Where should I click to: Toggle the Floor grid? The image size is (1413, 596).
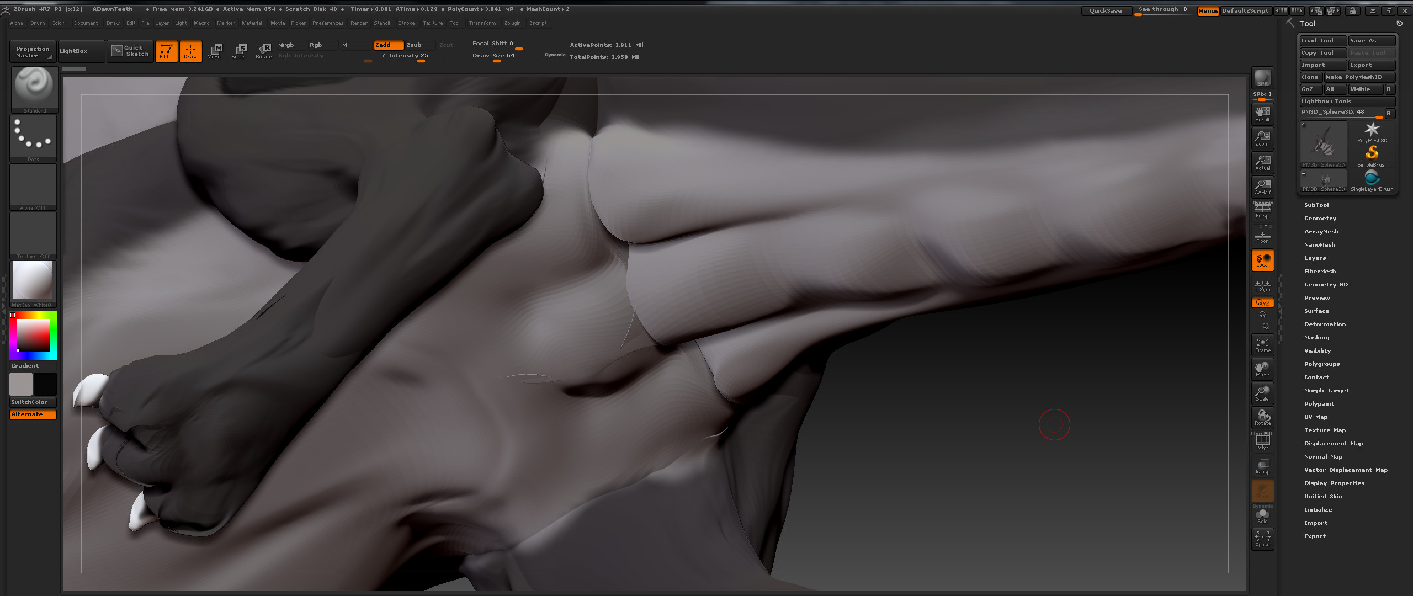click(1262, 236)
